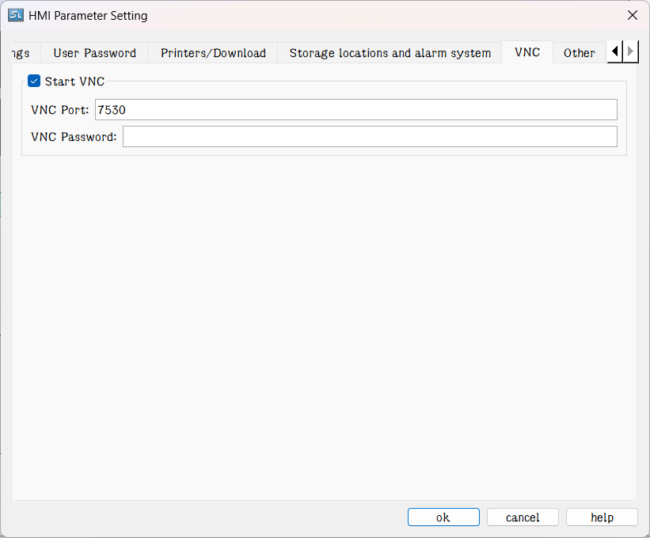
Task: Select Storage locations and alarm system tab
Action: click(x=390, y=53)
